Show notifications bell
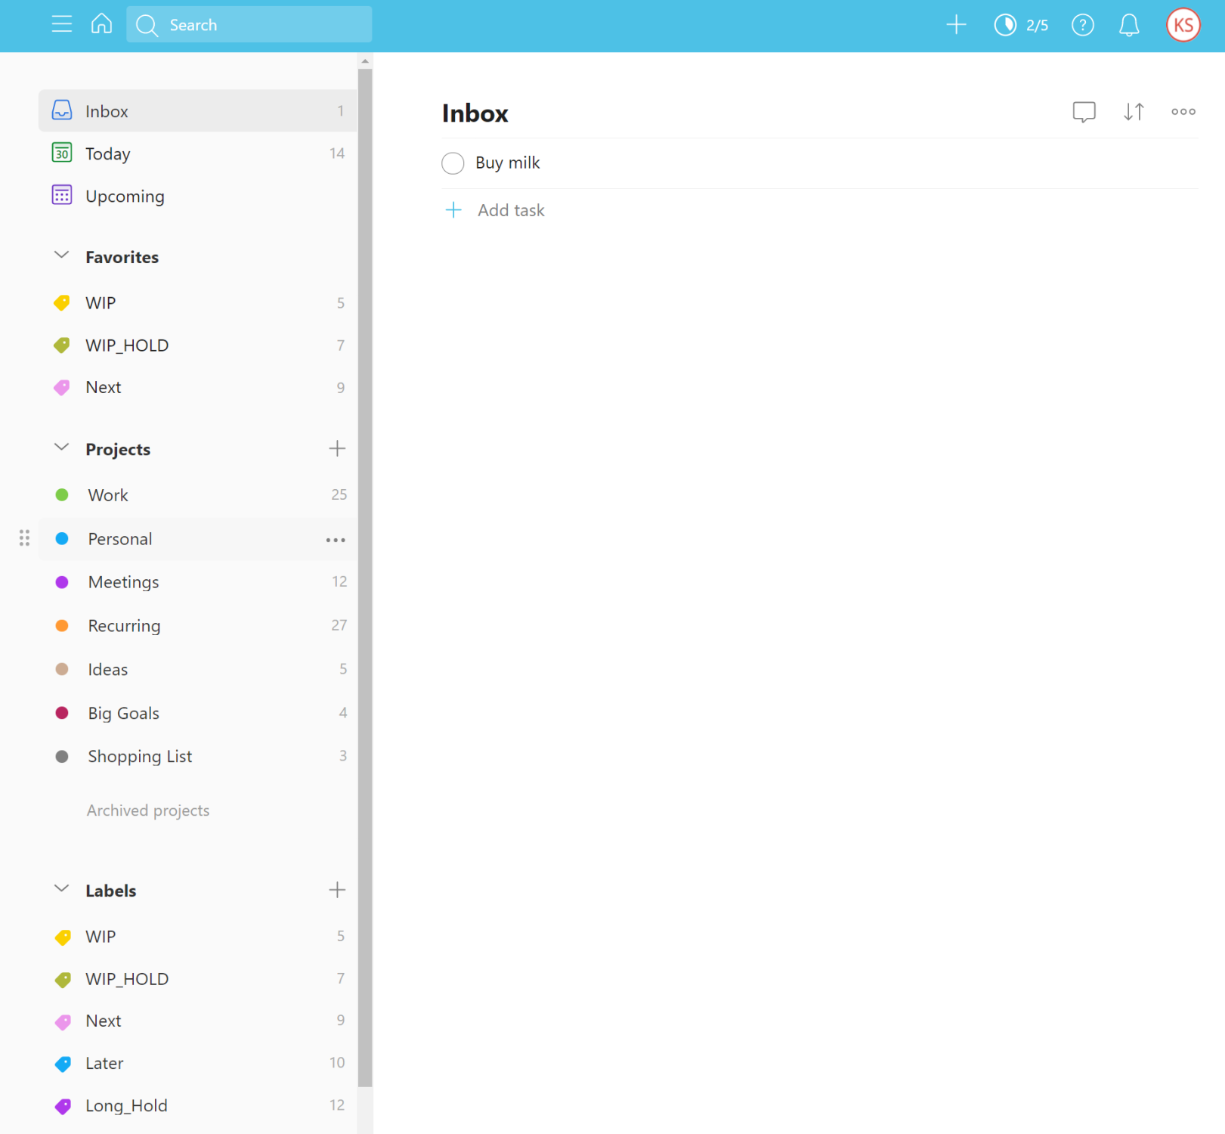The width and height of the screenshot is (1225, 1134). (x=1129, y=25)
